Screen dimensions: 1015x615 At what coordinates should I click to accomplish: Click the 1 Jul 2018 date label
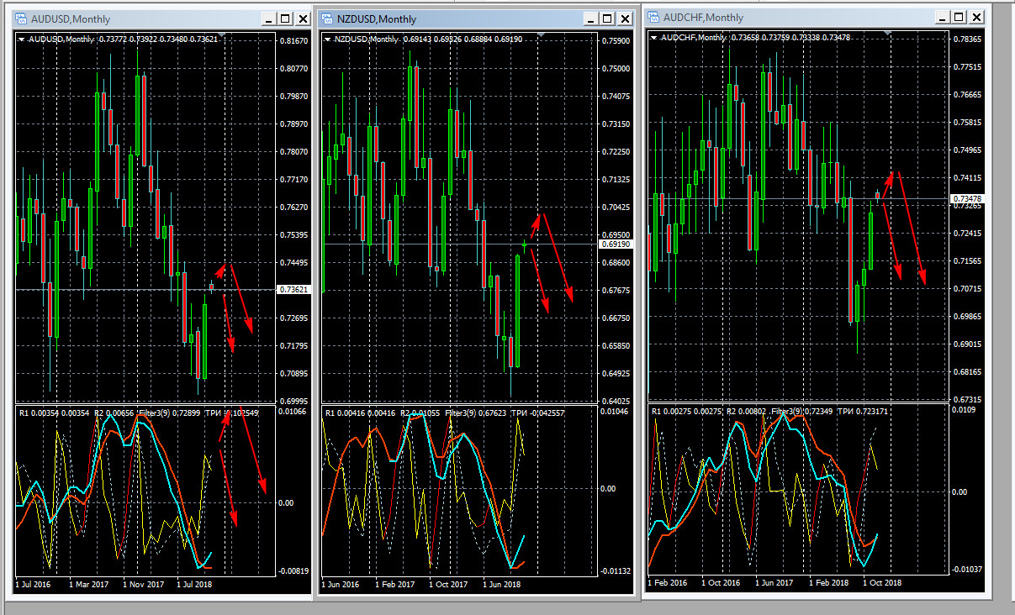194,583
